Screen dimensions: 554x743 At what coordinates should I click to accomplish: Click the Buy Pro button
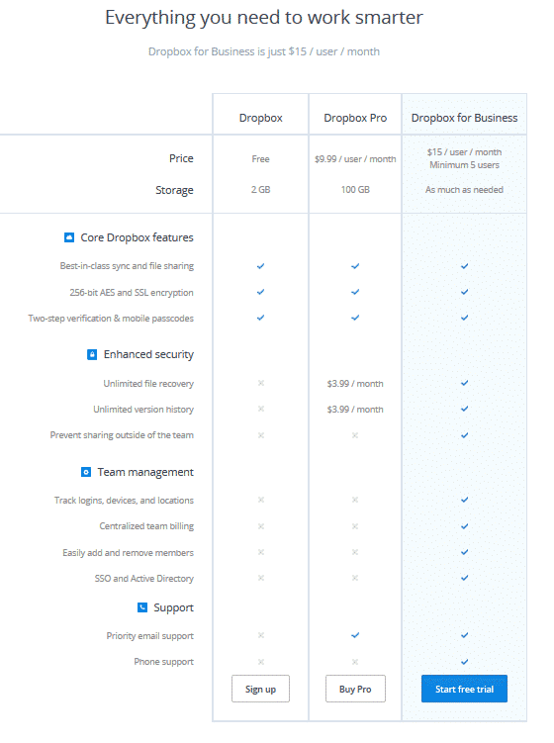click(x=355, y=689)
